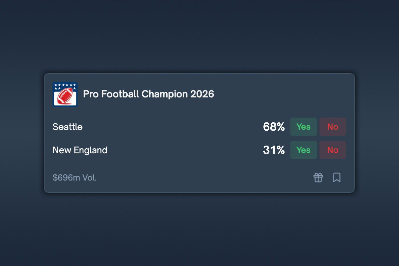This screenshot has height=266, width=399.
Task: Click the bookmark ribbon next to the gift icon
Action: (337, 177)
